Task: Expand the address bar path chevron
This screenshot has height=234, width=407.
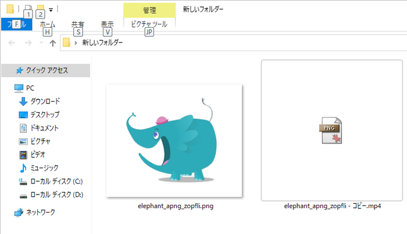Action: pyautogui.click(x=76, y=43)
